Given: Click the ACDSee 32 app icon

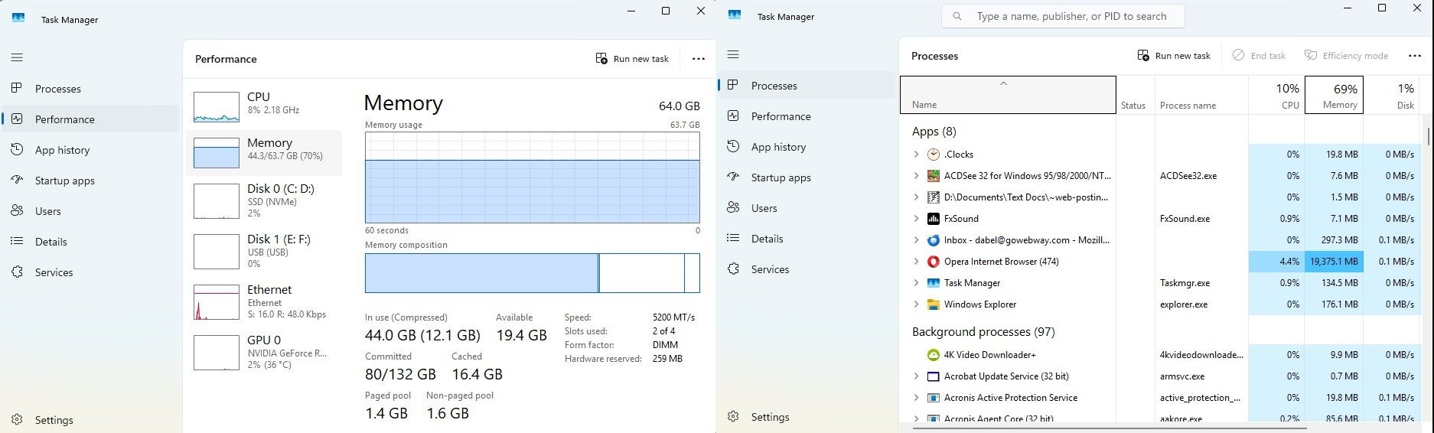Looking at the screenshot, I should 933,176.
